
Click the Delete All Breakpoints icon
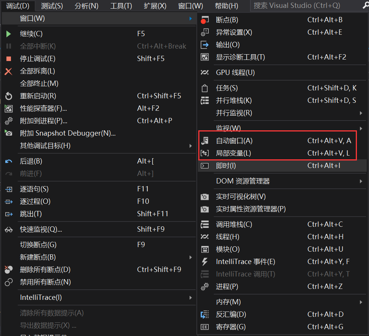point(9,270)
